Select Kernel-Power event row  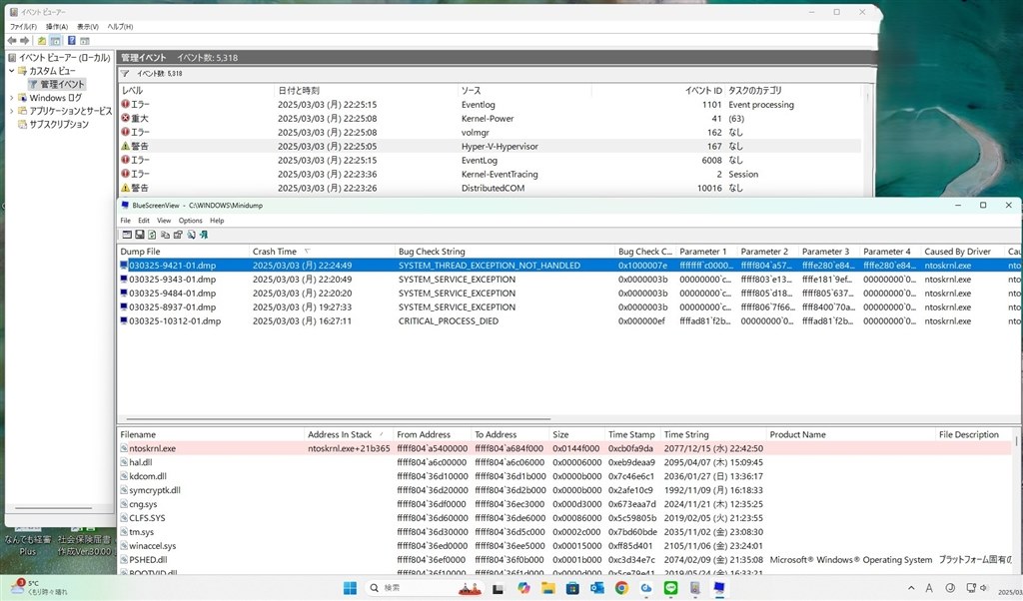coord(490,118)
